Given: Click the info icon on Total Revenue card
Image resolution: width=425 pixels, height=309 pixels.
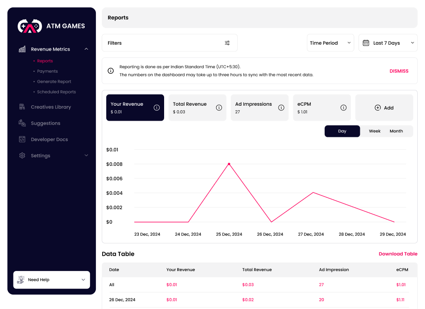Looking at the screenshot, I should 219,108.
